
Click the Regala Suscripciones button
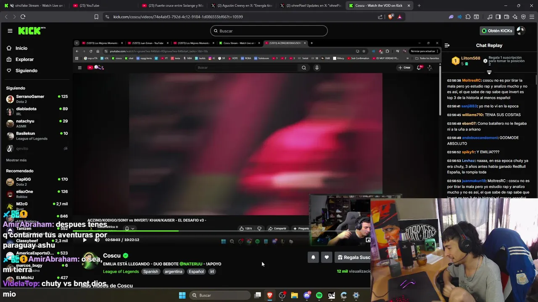[353, 258]
